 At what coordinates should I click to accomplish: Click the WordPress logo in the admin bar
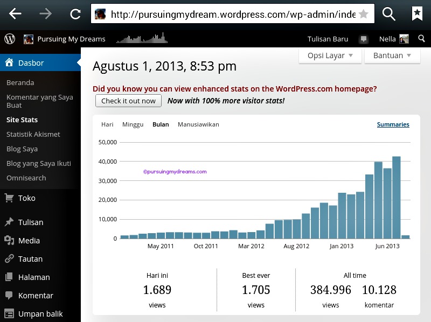[x=10, y=39]
